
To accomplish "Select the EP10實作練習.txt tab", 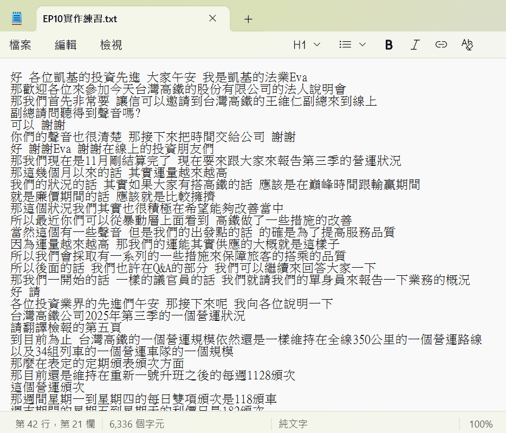I will click(108, 19).
